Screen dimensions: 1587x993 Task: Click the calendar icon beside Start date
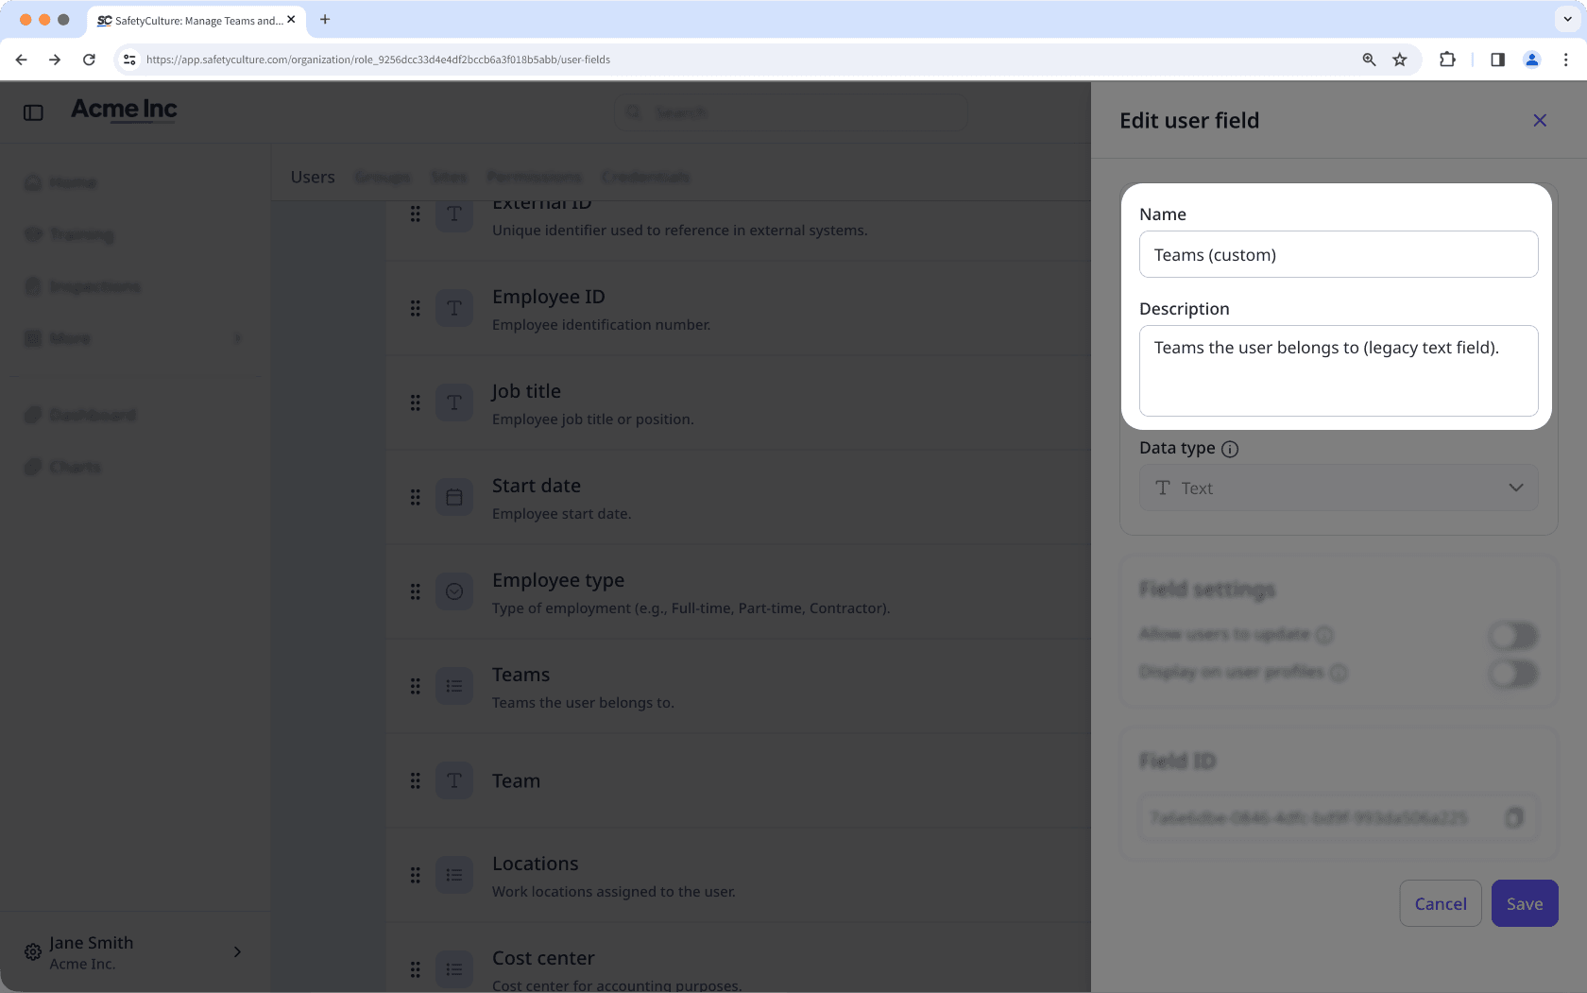454,497
